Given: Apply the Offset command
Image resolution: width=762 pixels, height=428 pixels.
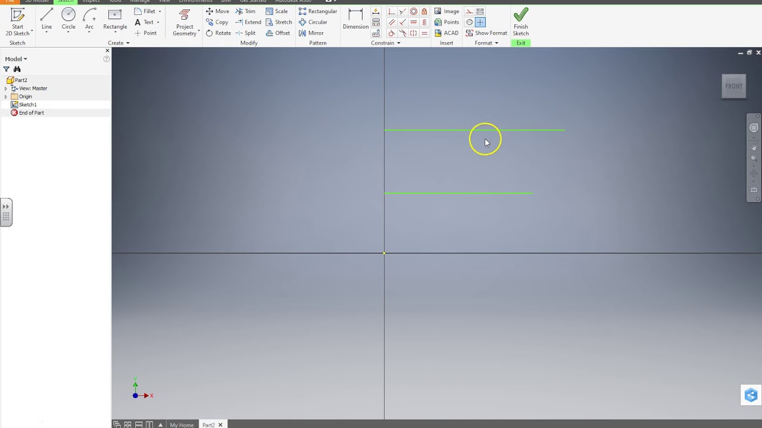Looking at the screenshot, I should pyautogui.click(x=278, y=33).
